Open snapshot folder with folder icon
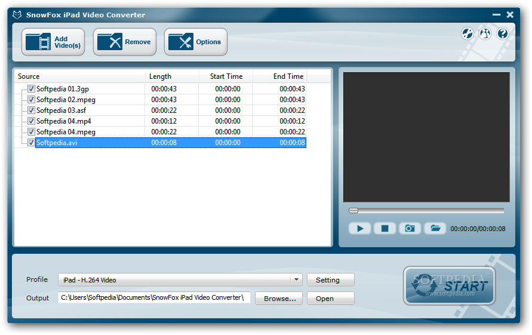The image size is (532, 335). click(x=435, y=229)
